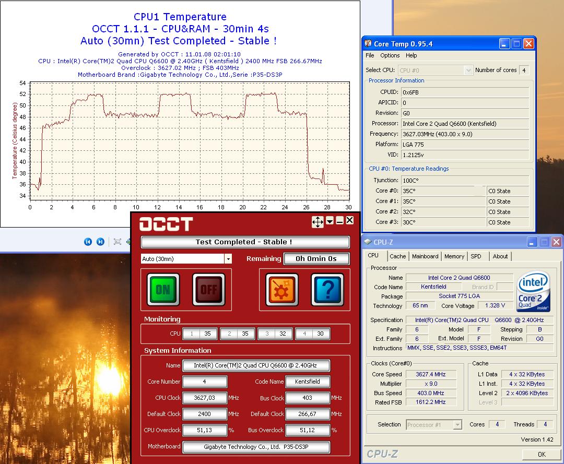Select the CPU tab in CPU-Z

pyautogui.click(x=373, y=256)
